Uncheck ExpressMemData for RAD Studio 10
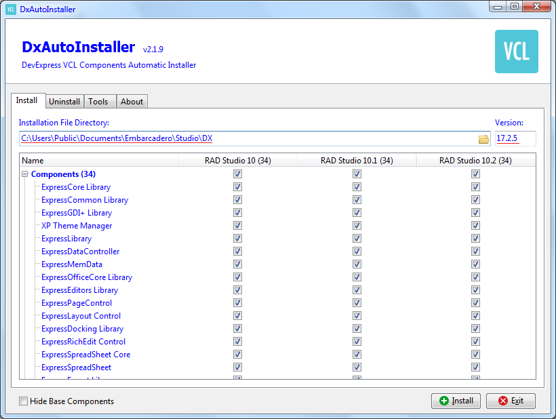The height and width of the screenshot is (419, 556). click(237, 264)
